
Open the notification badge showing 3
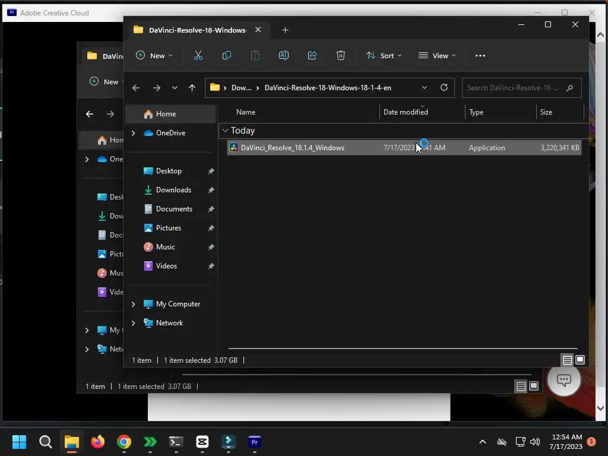click(591, 442)
